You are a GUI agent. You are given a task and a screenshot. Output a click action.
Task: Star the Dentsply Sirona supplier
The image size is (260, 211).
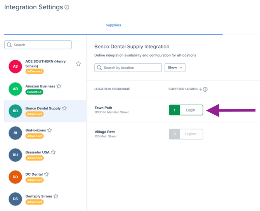pos(56,196)
